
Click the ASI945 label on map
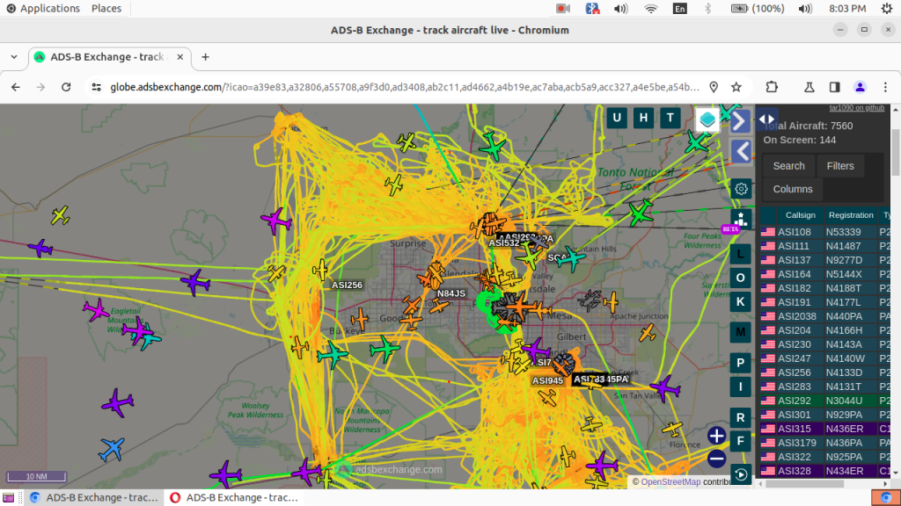pyautogui.click(x=547, y=380)
